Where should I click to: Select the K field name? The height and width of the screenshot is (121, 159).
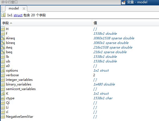(x=7, y=93)
